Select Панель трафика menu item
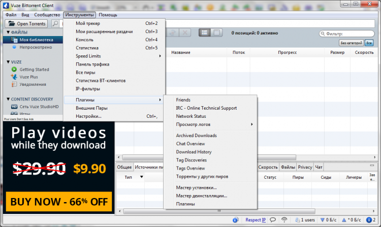The image size is (381, 227). pyautogui.click(x=114, y=64)
